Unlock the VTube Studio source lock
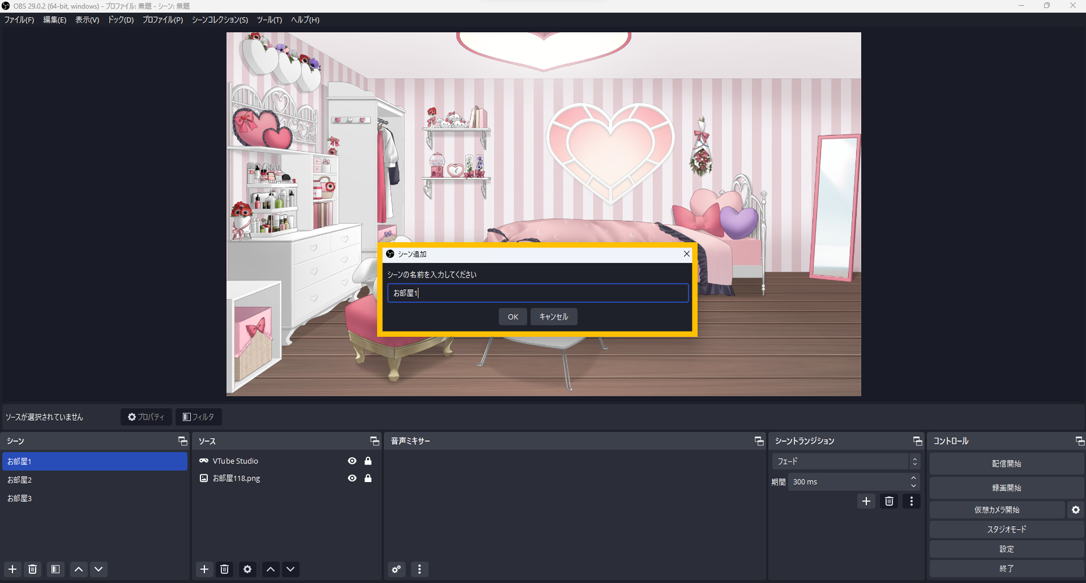 368,461
